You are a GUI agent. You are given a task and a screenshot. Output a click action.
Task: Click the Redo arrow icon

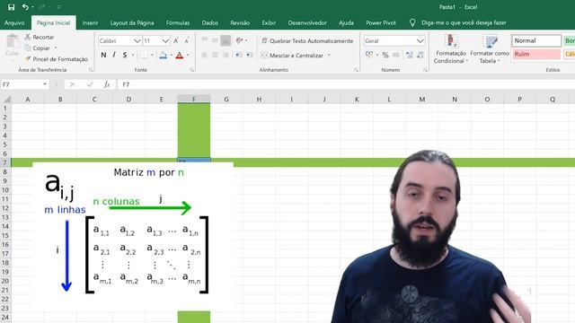point(41,7)
